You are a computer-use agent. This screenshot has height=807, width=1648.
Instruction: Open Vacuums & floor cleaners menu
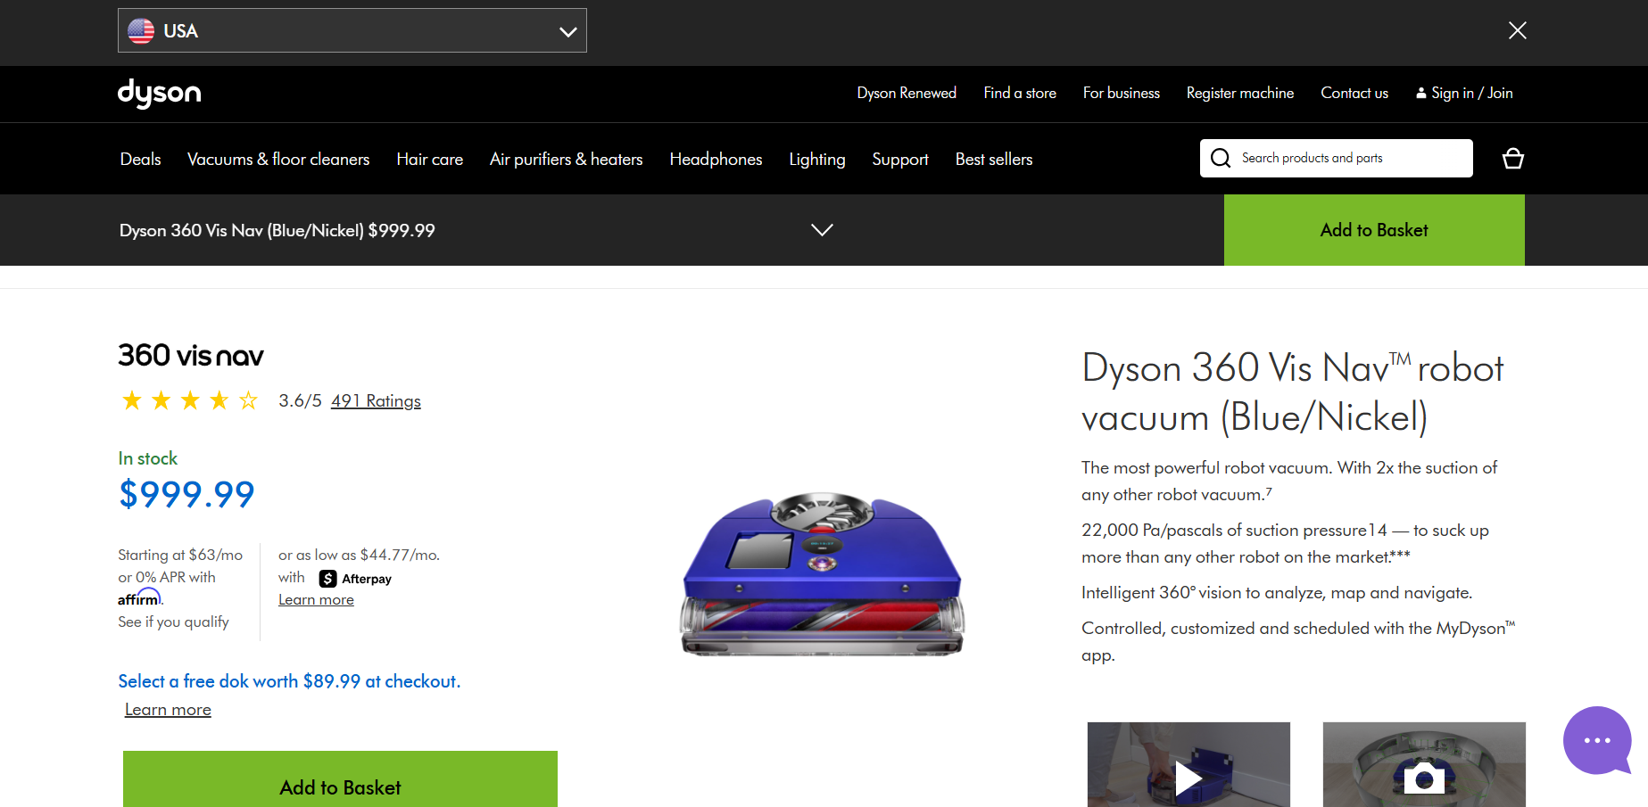[278, 159]
